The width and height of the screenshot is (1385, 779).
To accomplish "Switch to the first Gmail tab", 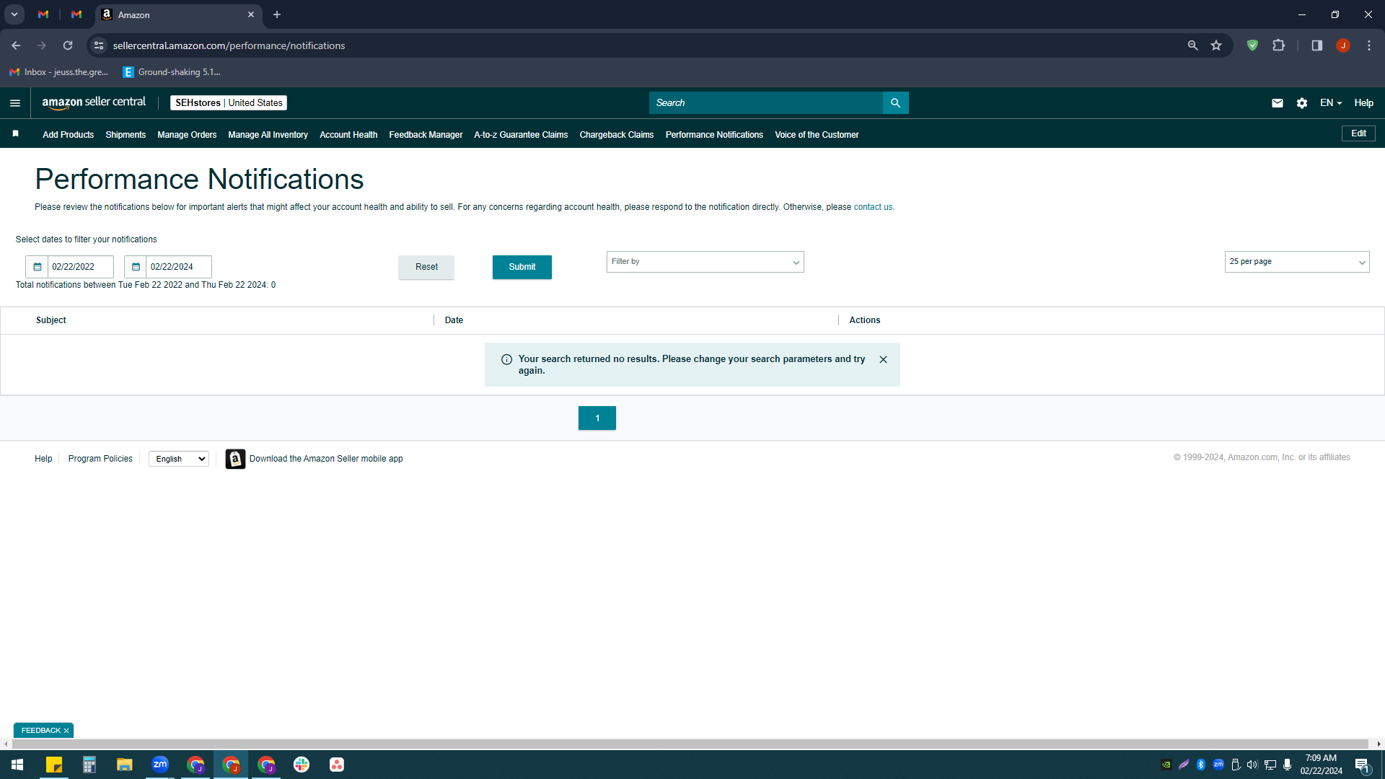I will (x=43, y=14).
